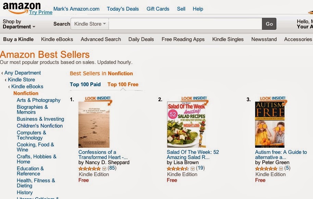
Task: Open the Kindle Store search category dropdown
Action: pyautogui.click(x=90, y=24)
